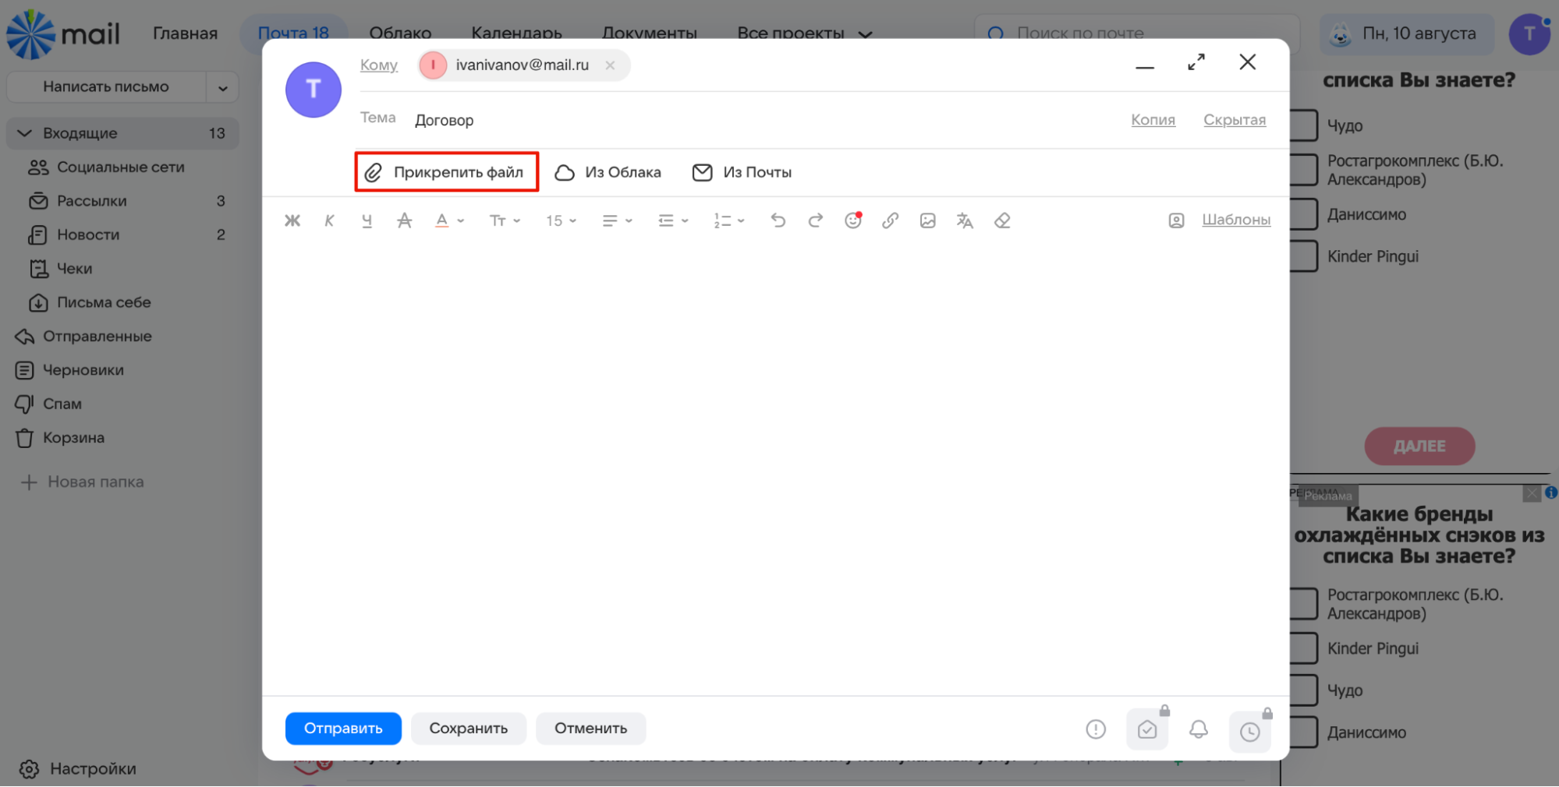This screenshot has width=1559, height=787.
Task: Go to the Черновики folder
Action: pyautogui.click(x=83, y=370)
